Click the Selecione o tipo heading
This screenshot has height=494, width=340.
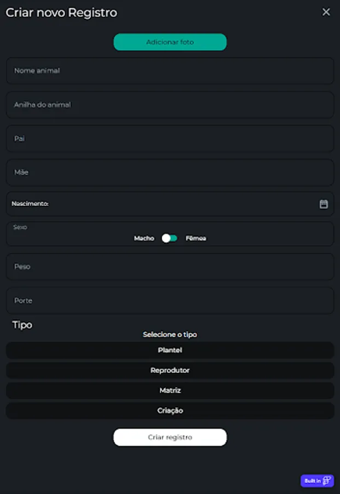tap(170, 334)
